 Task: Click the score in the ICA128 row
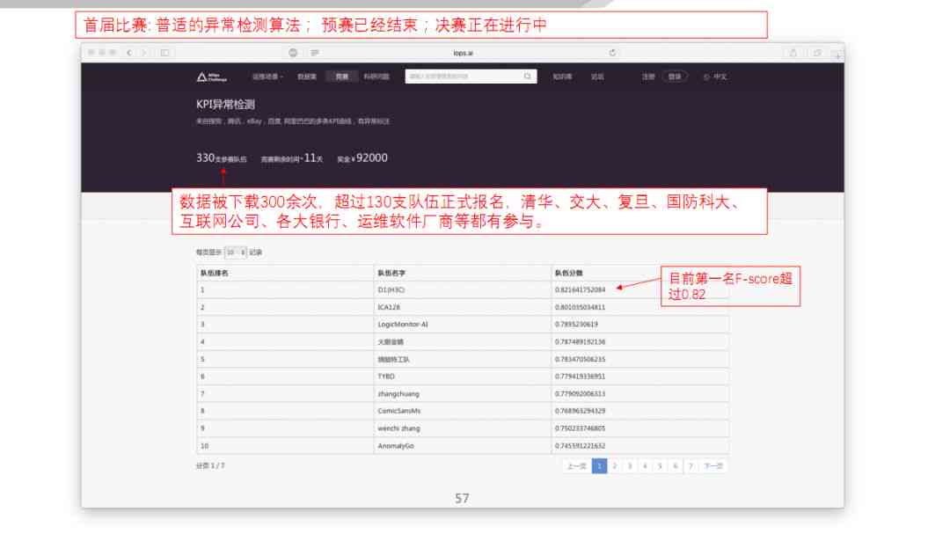[x=580, y=307]
